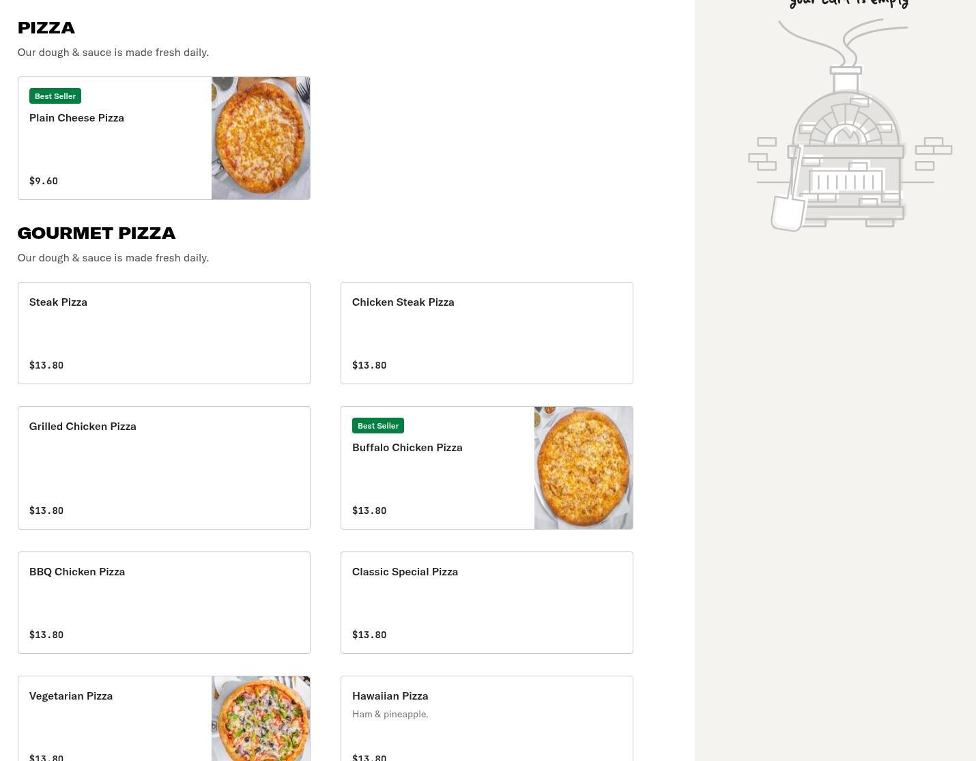Viewport: 976px width, 761px height.
Task: Click the Buffalo Chicken Pizza photo
Action: (x=584, y=468)
